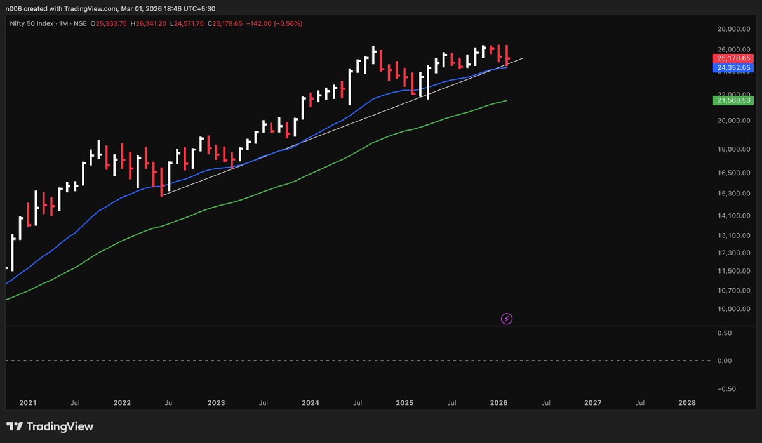The height and width of the screenshot is (443, 762).
Task: Click the 14,100.00 price axis label
Action: tap(733, 216)
